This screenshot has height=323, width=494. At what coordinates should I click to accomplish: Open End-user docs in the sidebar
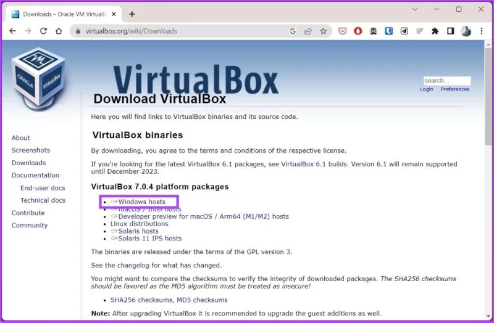pos(43,188)
